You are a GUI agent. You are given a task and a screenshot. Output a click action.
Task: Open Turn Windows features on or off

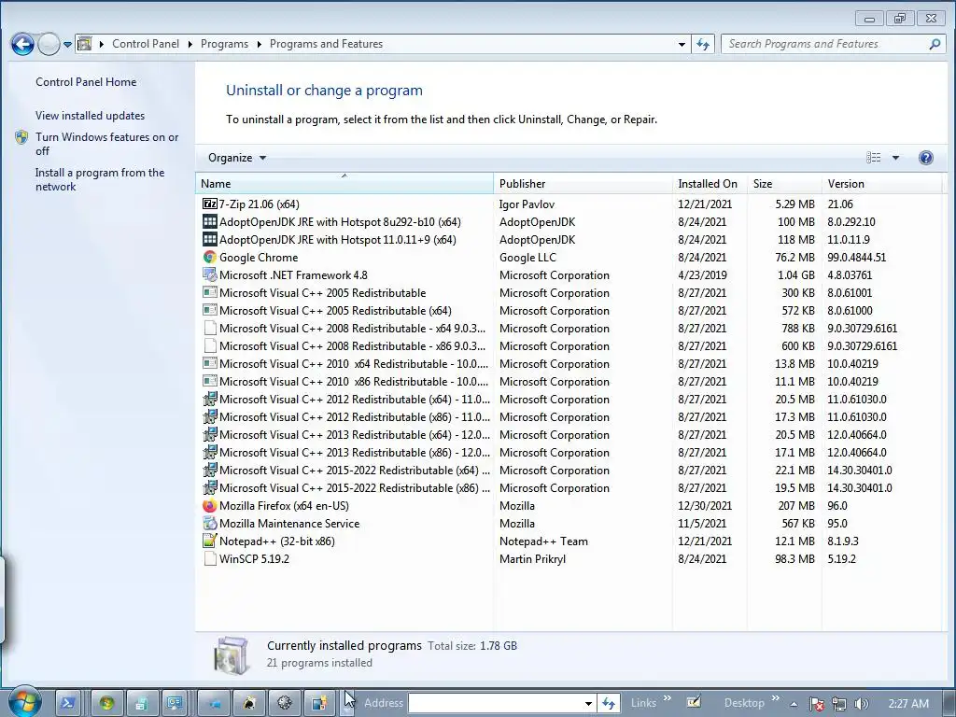coord(106,144)
